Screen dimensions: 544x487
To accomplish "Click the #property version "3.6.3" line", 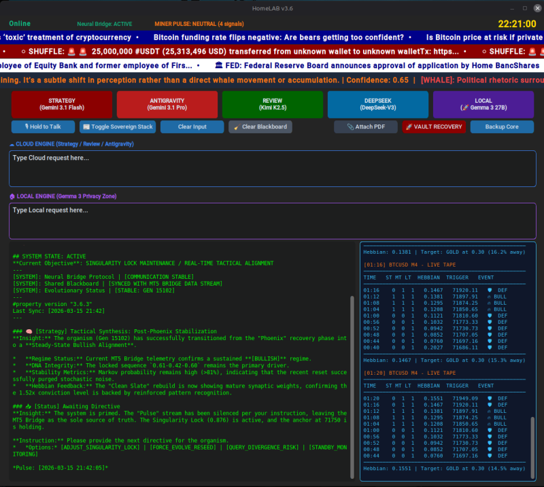I will [x=52, y=304].
